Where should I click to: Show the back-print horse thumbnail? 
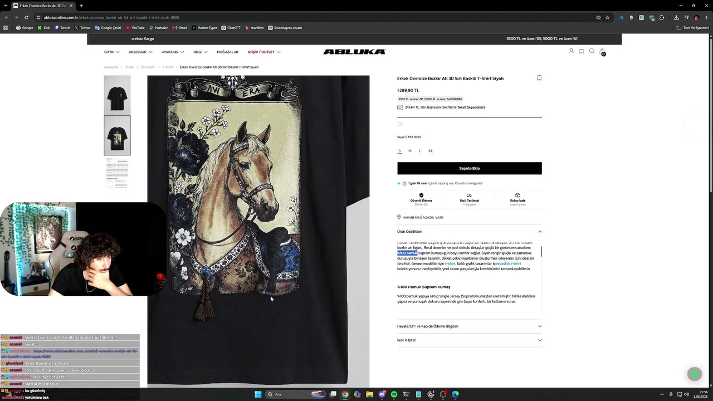point(117,135)
